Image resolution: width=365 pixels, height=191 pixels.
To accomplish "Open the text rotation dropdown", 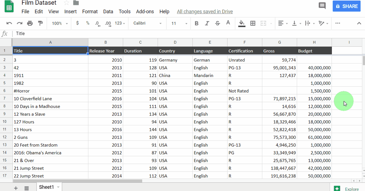I will point(323,23).
